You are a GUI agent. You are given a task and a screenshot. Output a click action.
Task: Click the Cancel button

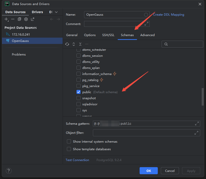coord(170,171)
